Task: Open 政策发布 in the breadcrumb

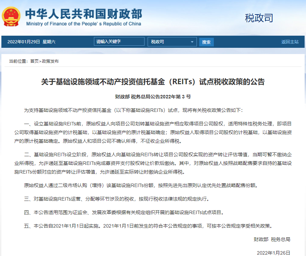Action: click(50, 61)
